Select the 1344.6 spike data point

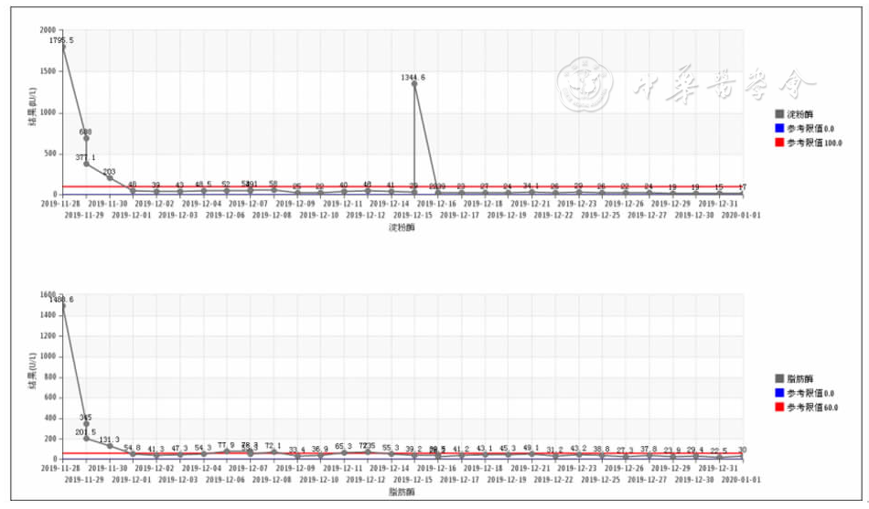tap(414, 84)
